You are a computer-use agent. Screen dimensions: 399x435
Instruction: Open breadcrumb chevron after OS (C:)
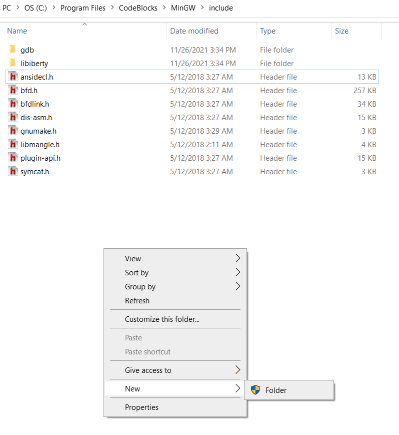pos(54,8)
